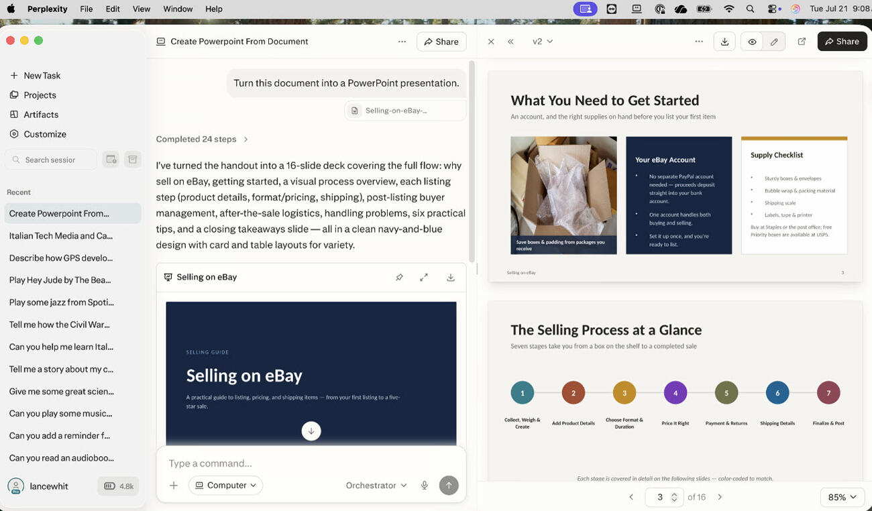Open Artifacts in the sidebar
The height and width of the screenshot is (511, 872).
[41, 115]
